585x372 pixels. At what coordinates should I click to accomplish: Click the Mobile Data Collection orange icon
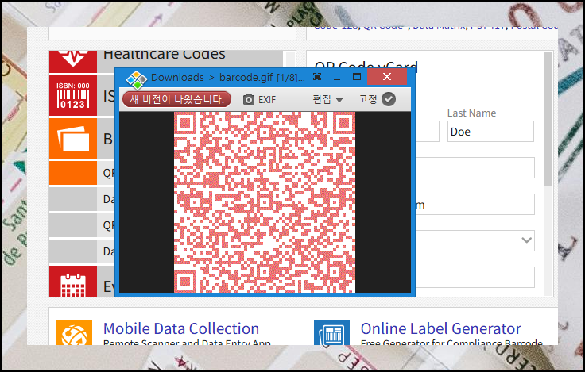pos(74,332)
